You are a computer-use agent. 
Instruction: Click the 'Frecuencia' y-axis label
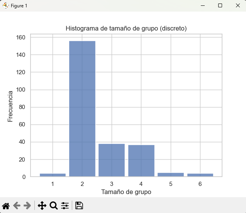point(10,106)
